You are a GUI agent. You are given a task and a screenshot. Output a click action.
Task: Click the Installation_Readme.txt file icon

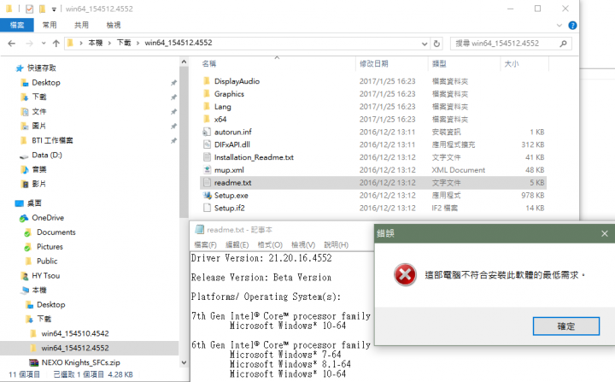207,157
